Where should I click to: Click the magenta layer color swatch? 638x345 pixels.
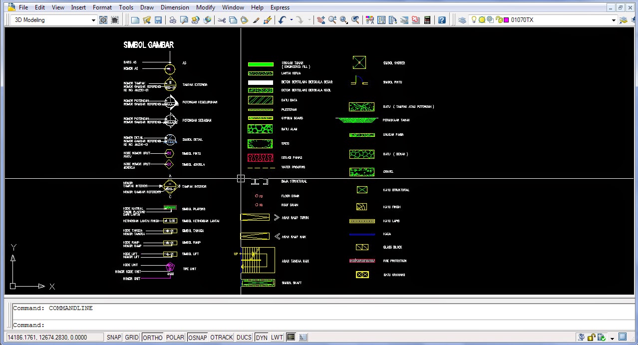tap(505, 20)
